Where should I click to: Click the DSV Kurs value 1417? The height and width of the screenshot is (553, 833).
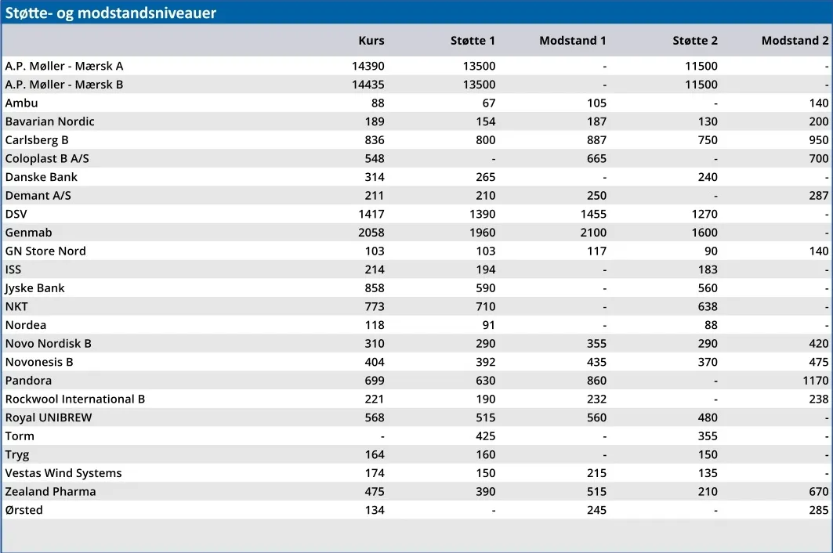click(x=371, y=215)
